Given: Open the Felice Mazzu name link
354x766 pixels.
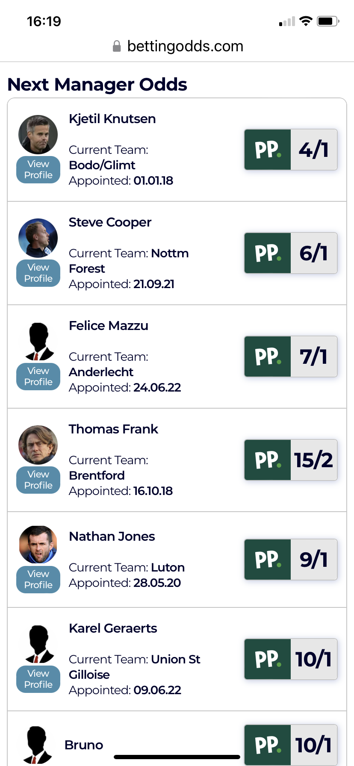Looking at the screenshot, I should click(x=109, y=326).
